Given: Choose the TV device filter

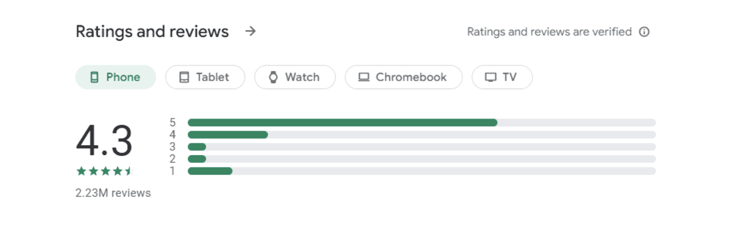Looking at the screenshot, I should (x=502, y=77).
